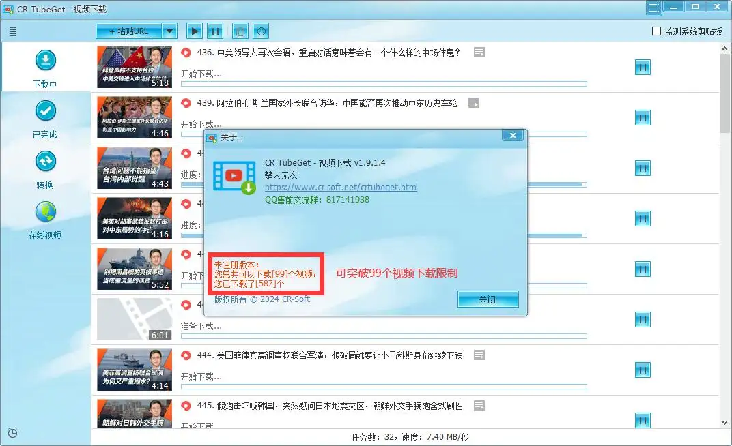Image resolution: width=732 pixels, height=446 pixels.
Task: Select the blank 6:01 placeholder thumbnail
Action: (x=135, y=319)
